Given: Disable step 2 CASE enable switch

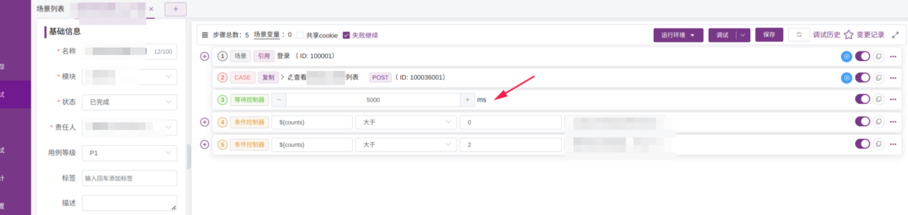Looking at the screenshot, I should coord(863,77).
